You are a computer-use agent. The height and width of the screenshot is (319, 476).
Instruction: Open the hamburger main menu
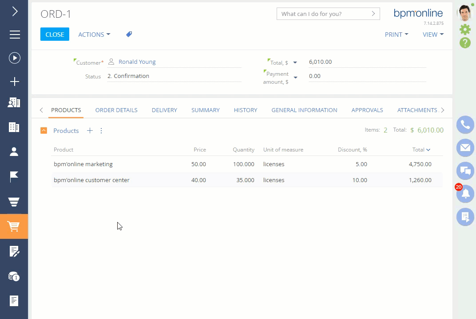pyautogui.click(x=15, y=35)
